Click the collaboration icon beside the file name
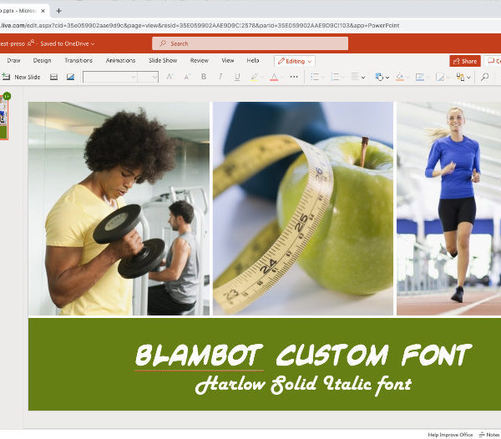This screenshot has height=439, width=501. click(31, 43)
